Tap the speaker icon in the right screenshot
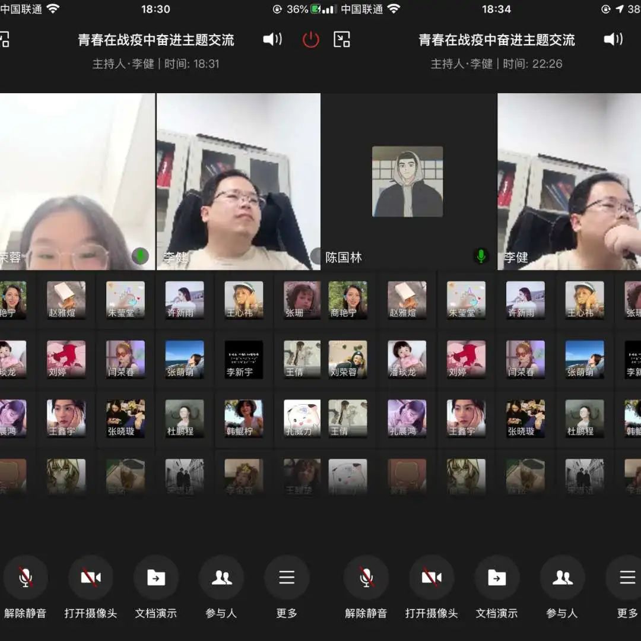The width and height of the screenshot is (641, 641). pyautogui.click(x=613, y=40)
